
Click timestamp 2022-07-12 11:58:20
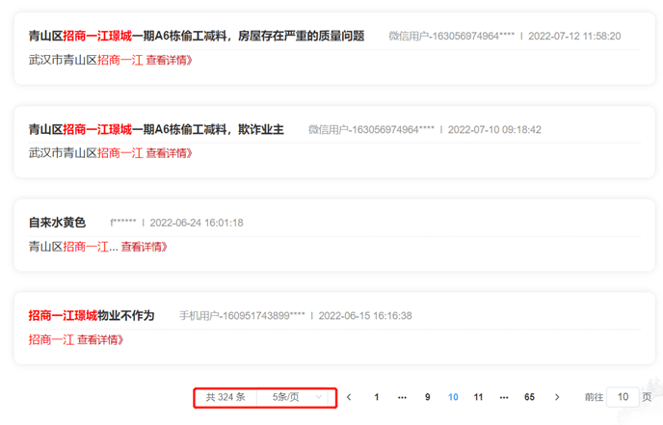point(574,36)
